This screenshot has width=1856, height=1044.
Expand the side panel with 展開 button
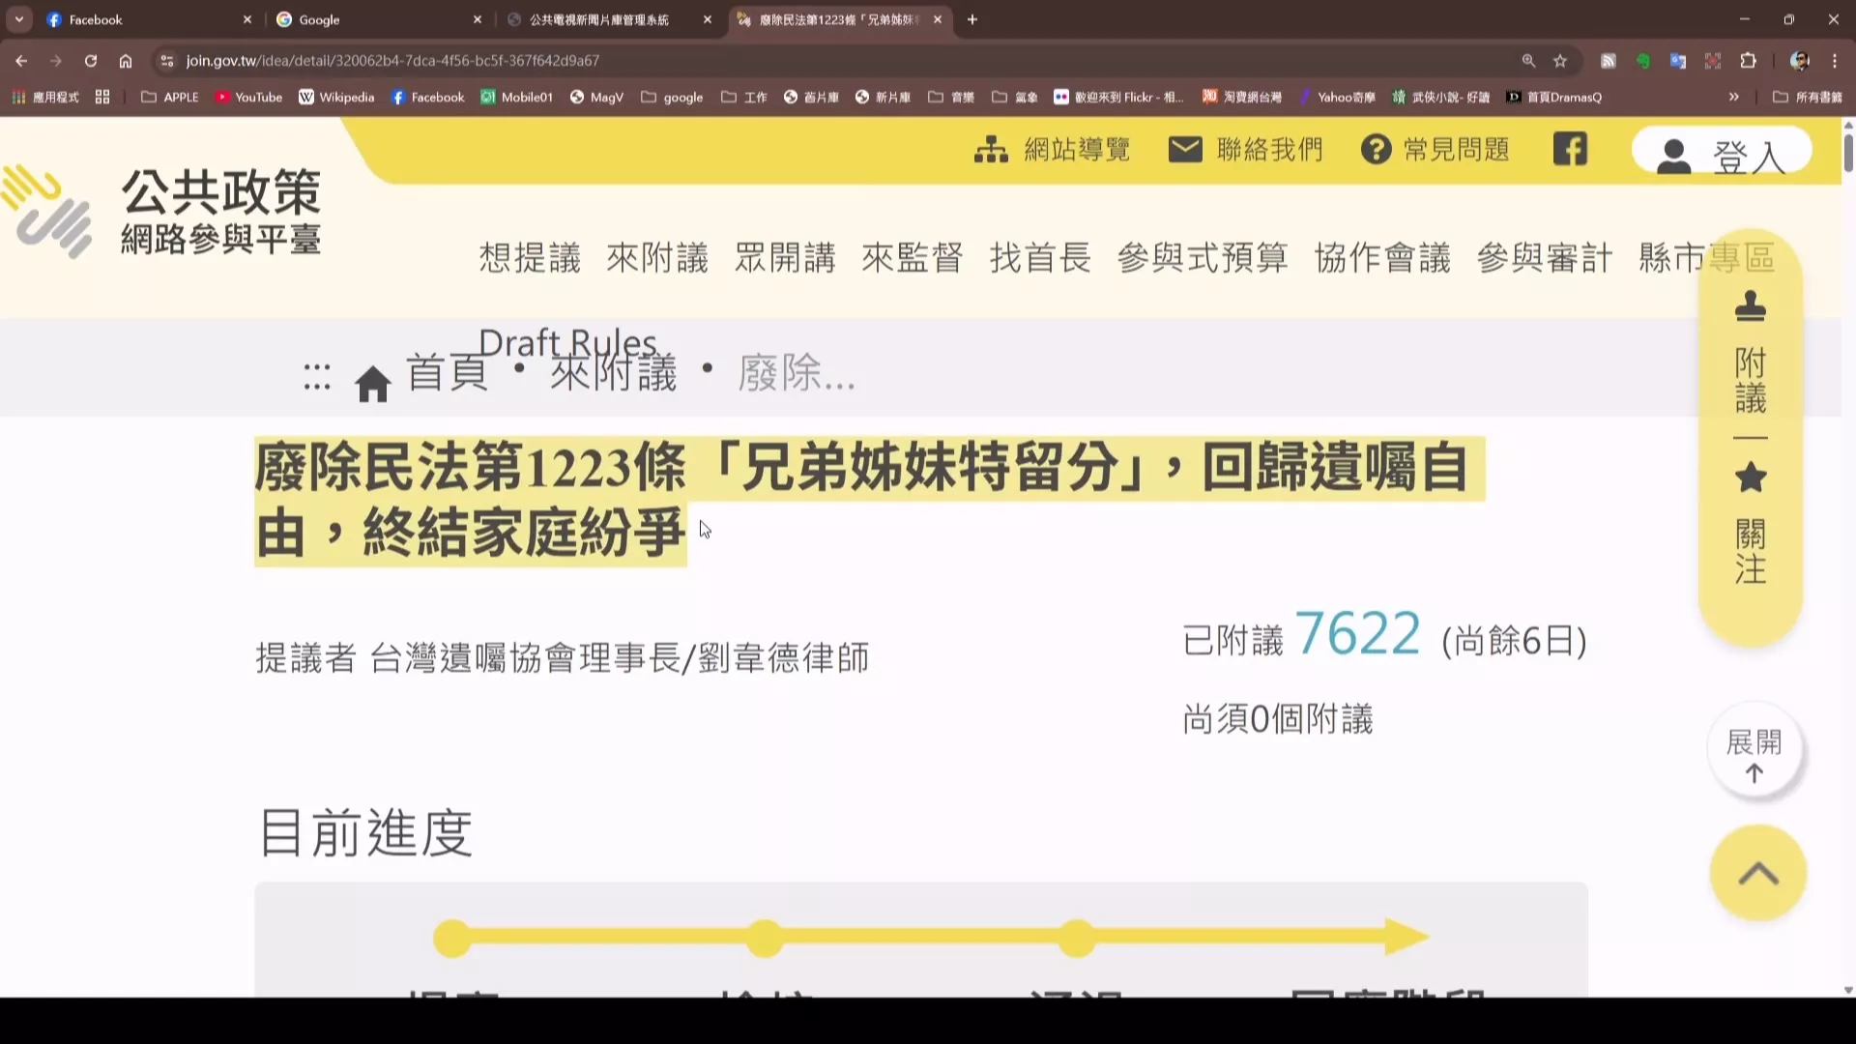[x=1754, y=754]
